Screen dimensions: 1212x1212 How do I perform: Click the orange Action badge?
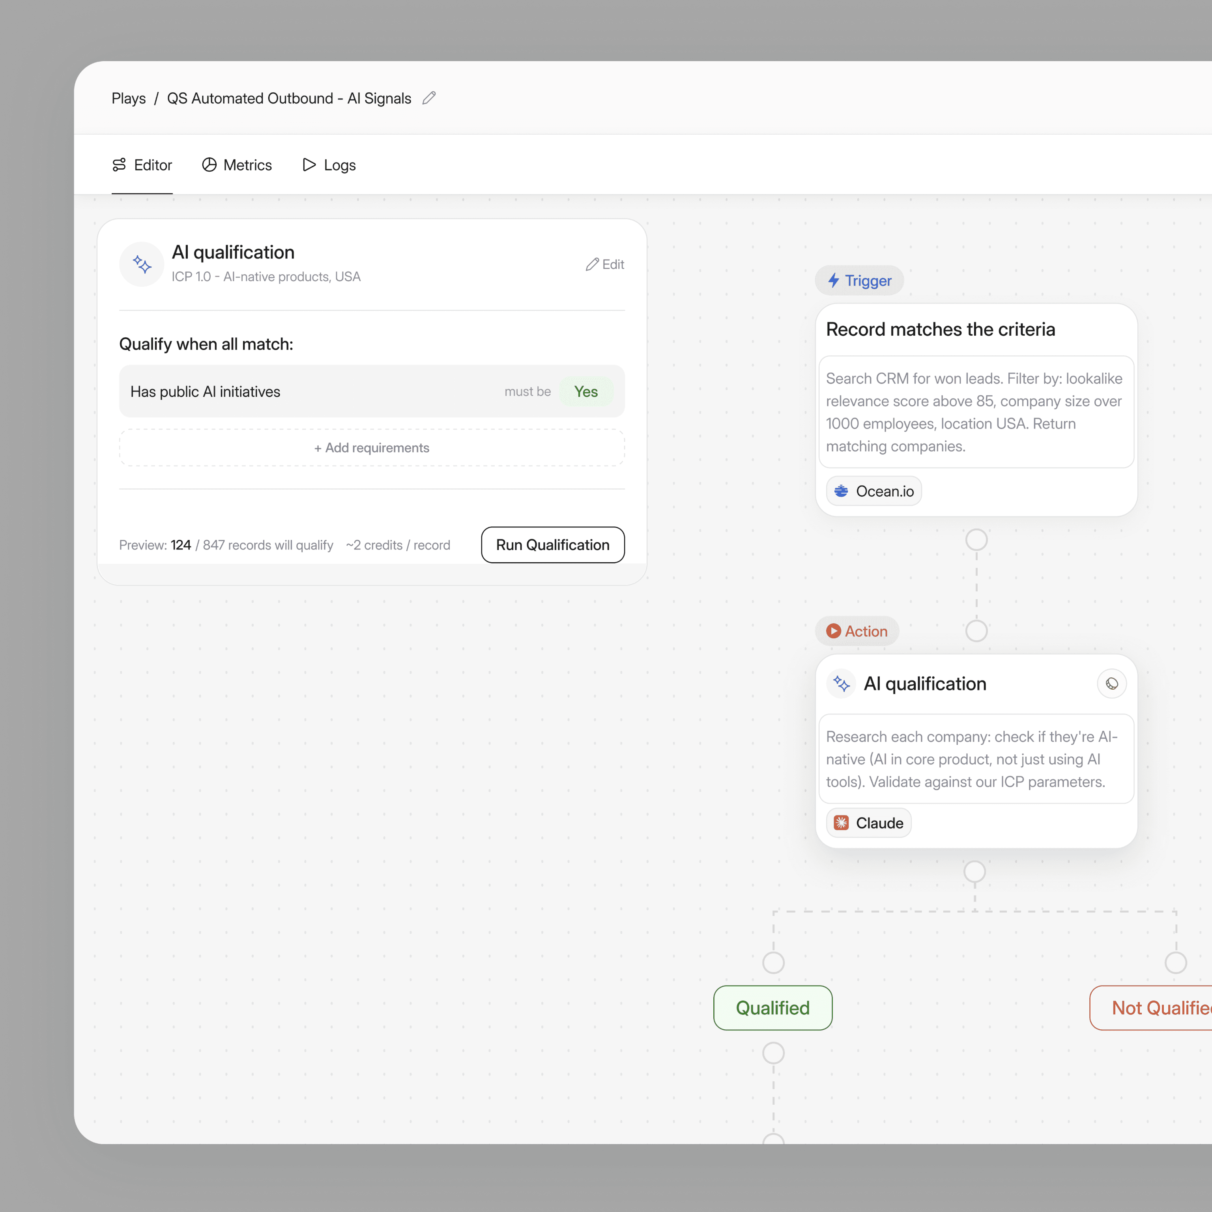[856, 631]
